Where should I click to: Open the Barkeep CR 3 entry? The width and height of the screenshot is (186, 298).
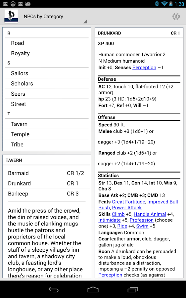[x=47, y=193]
